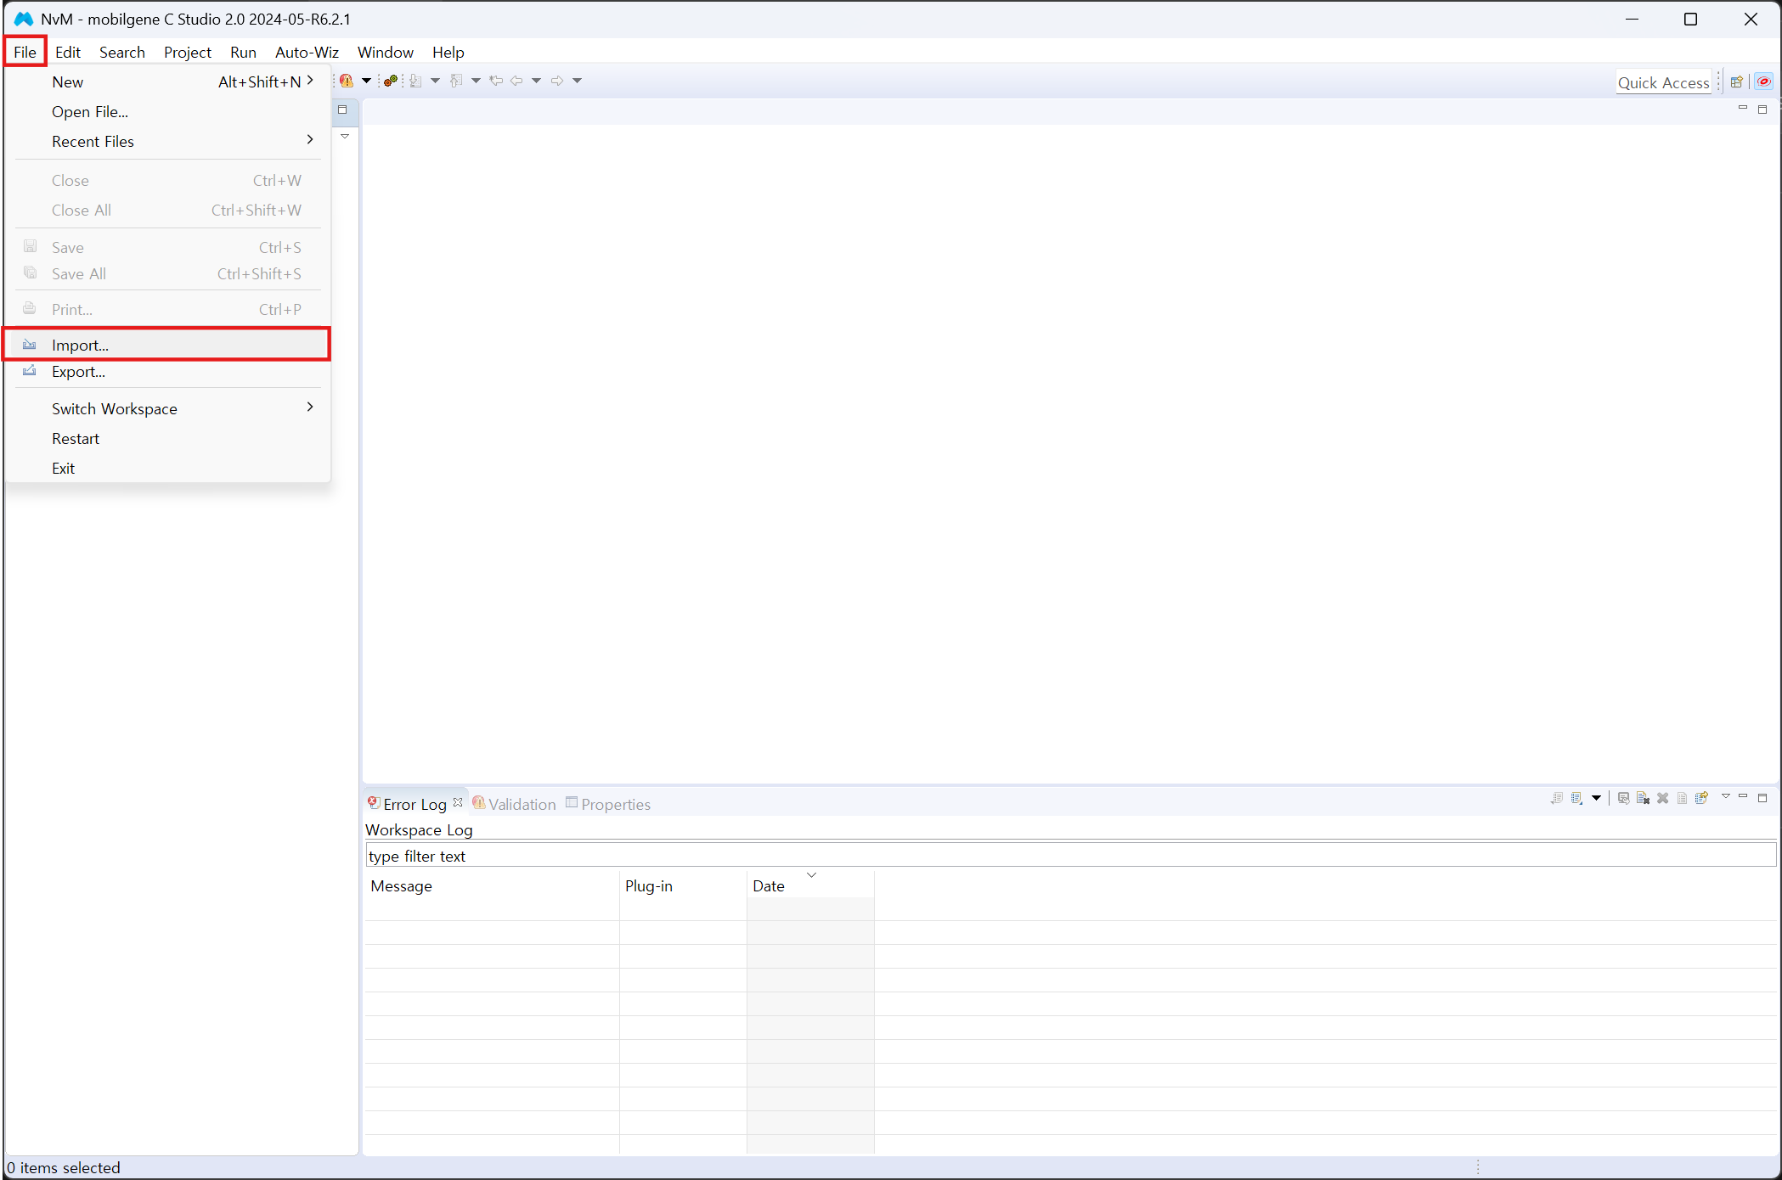1782x1180 pixels.
Task: Open the Search menu
Action: pos(122,52)
